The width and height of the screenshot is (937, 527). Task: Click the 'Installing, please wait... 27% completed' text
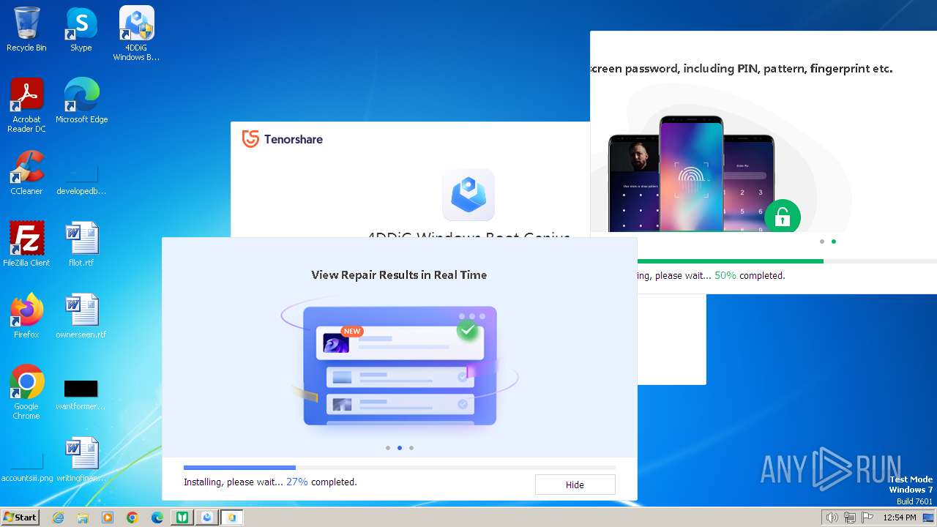click(x=270, y=482)
